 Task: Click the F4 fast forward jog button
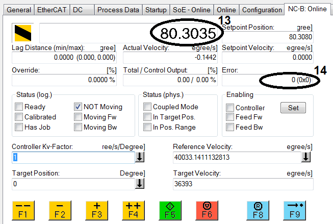[134, 210]
